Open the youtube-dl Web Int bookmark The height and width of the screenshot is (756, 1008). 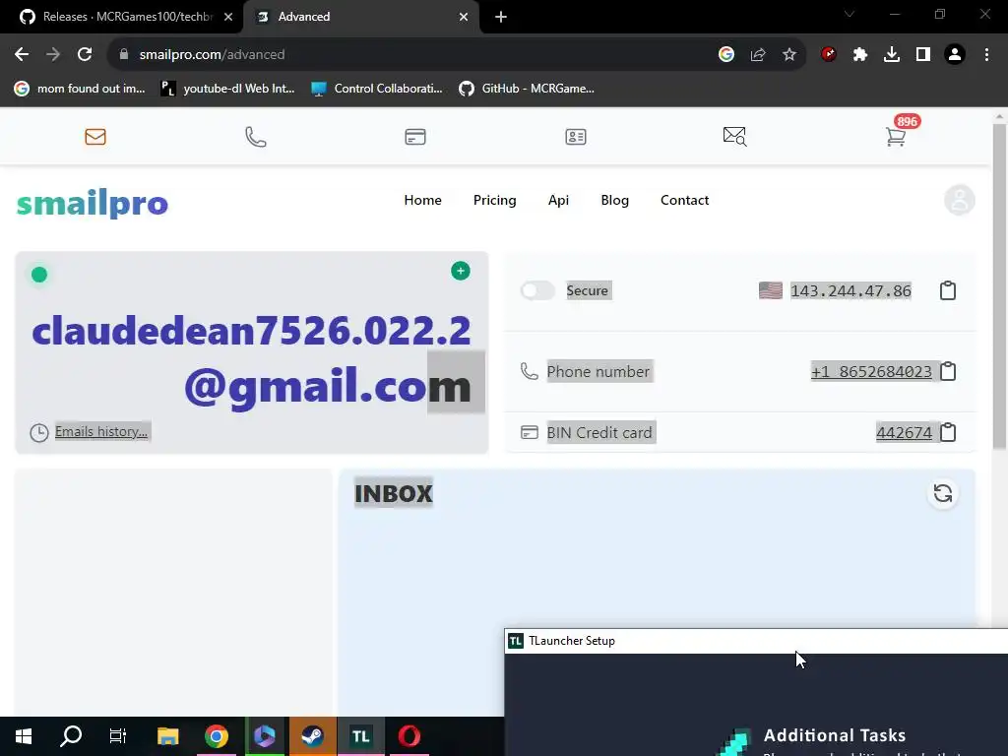(x=227, y=89)
